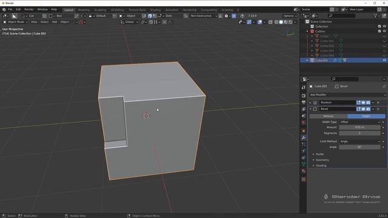Image resolution: width=388 pixels, height=218 pixels.
Task: Select Bevel Edges mode button
Action: point(366,116)
